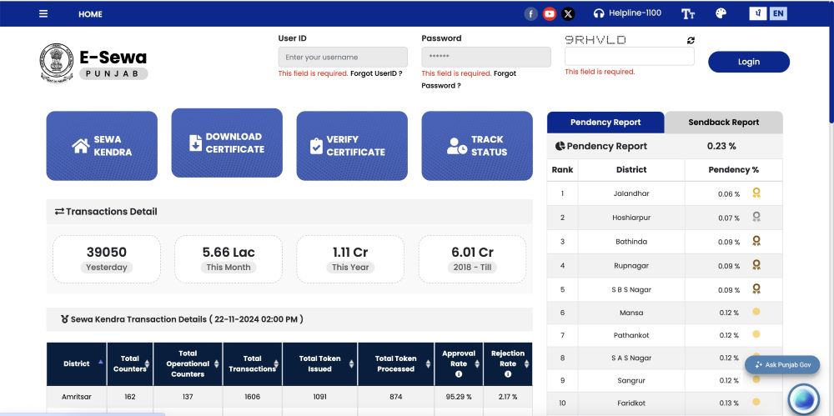Click the medal icon beside Rupnagar
This screenshot has width=834, height=416.
(x=756, y=264)
